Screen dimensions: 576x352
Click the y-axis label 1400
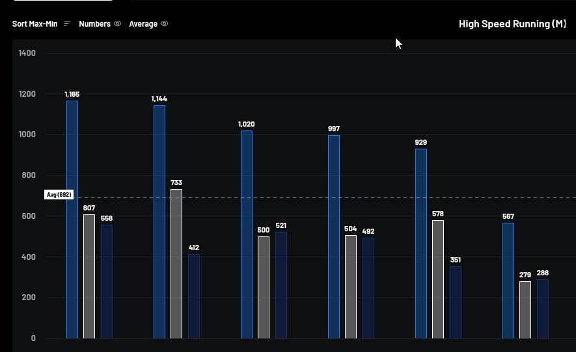[x=27, y=53]
